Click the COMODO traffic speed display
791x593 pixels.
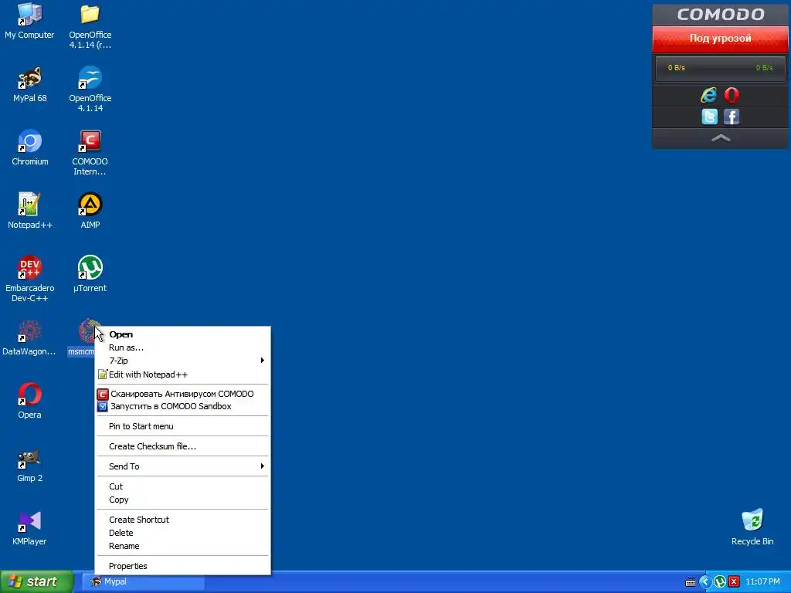click(721, 68)
